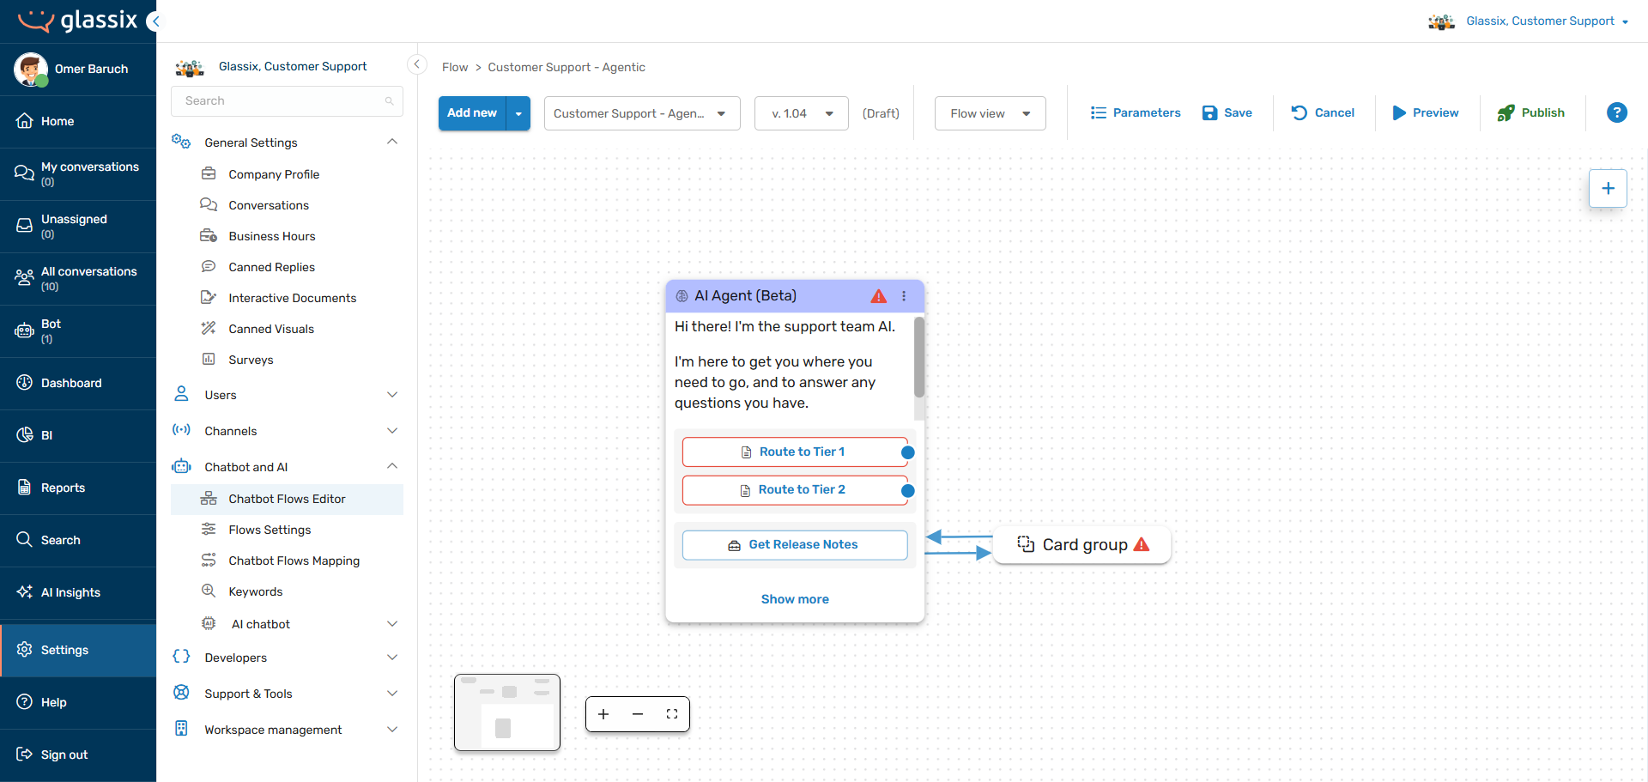Open the Add new dropdown arrow
The height and width of the screenshot is (782, 1648).
518,113
